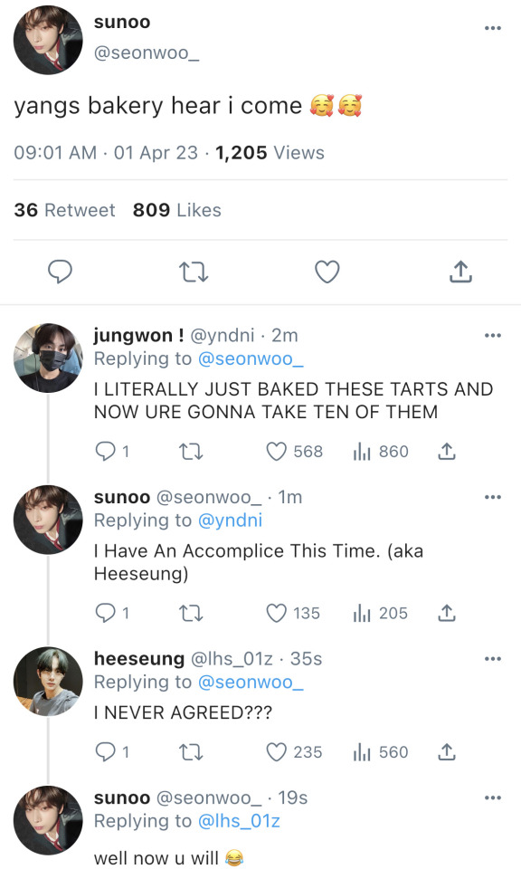Like jungwon's tweet about baked tarts

click(276, 452)
